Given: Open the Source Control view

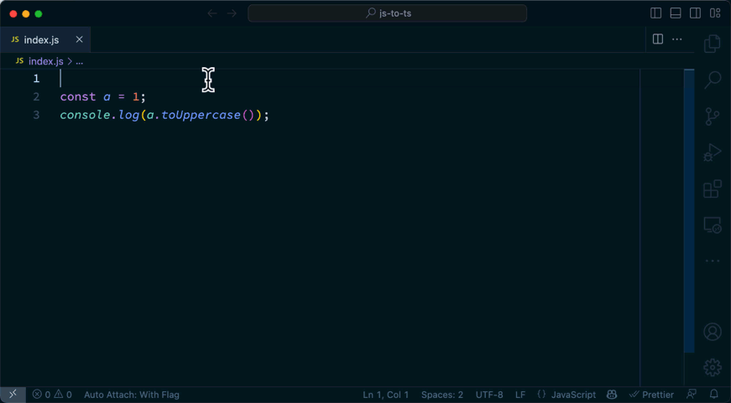Looking at the screenshot, I should 713,116.
